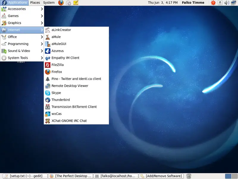Select the active blue workspace in switcher

[228, 176]
